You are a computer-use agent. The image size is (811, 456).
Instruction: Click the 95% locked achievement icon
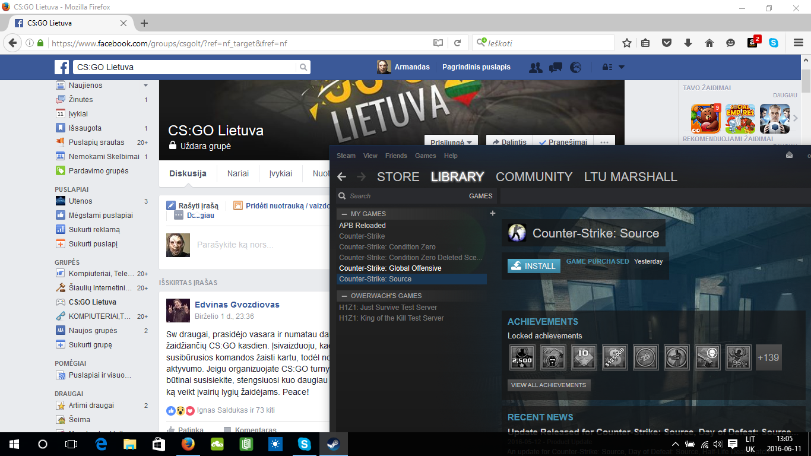[738, 357]
